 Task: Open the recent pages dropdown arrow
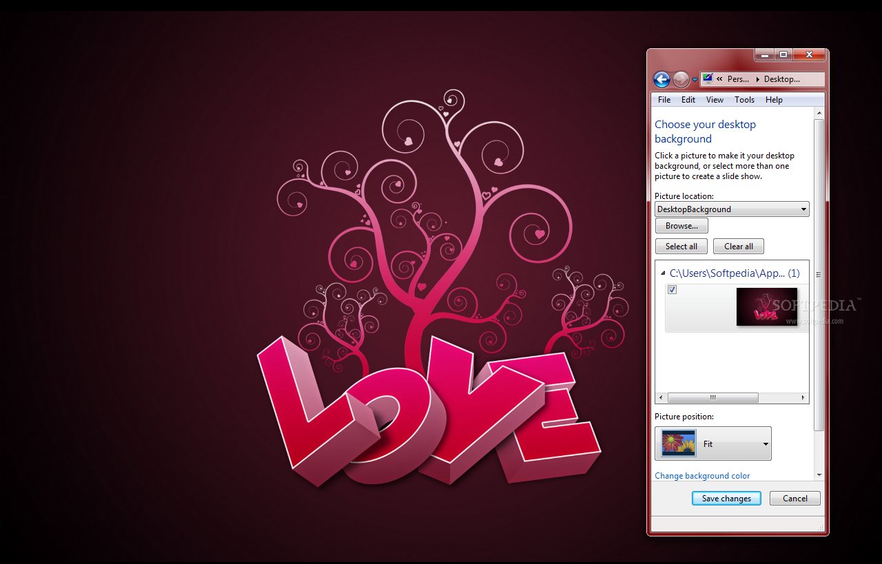click(695, 80)
